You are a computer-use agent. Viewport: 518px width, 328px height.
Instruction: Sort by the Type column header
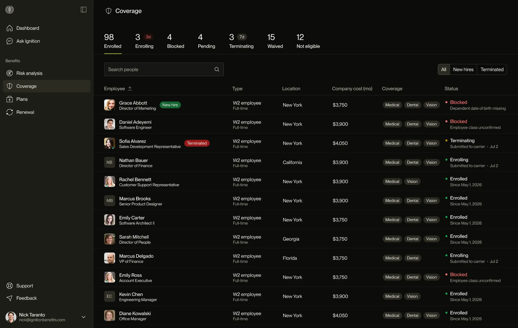pos(237,89)
